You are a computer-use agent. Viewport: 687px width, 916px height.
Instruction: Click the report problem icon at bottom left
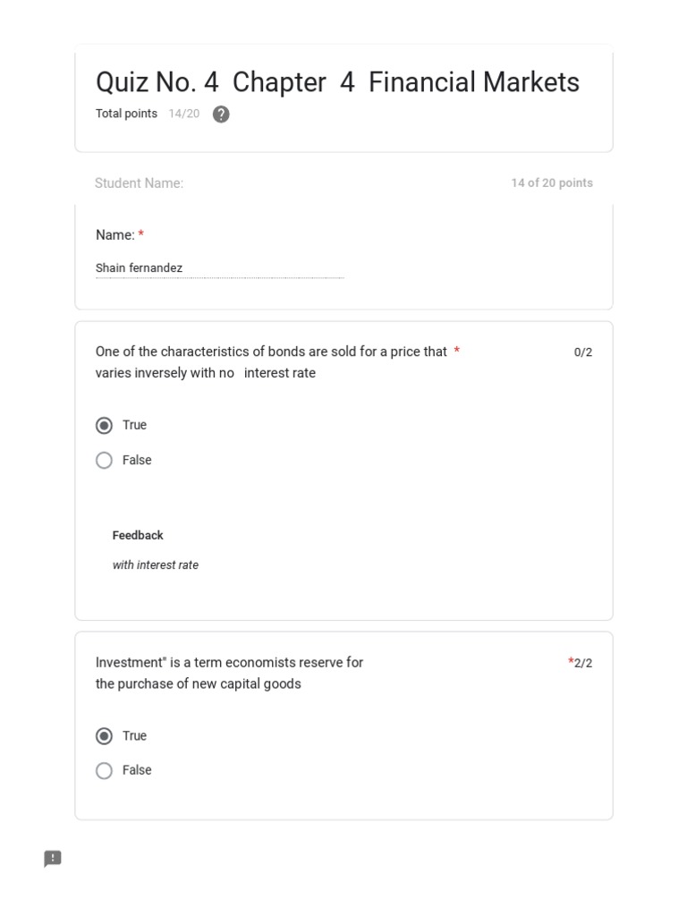[53, 859]
